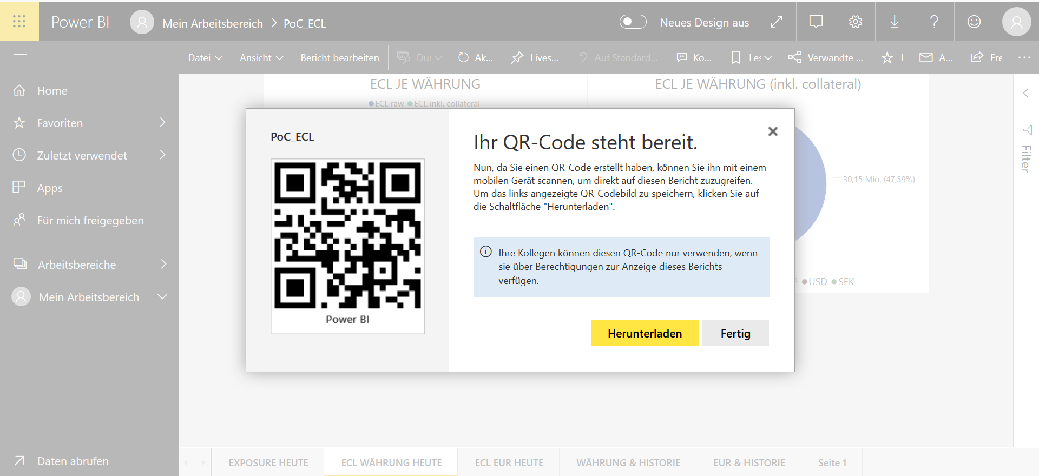Collapse the navigation pane hamburger icon
Viewport: 1039px width, 476px height.
click(20, 57)
